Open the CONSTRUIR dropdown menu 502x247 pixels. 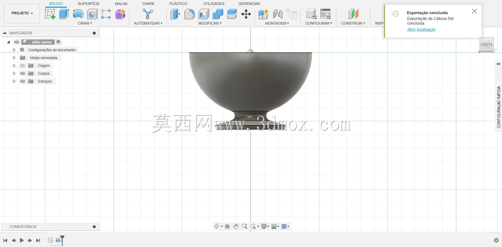353,23
